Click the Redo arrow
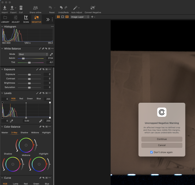Screen dimensions: 195x185 [66, 8]
